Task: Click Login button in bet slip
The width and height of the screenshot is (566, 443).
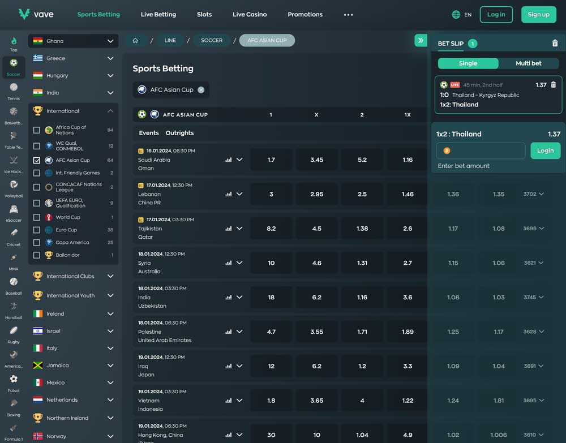Action: click(x=545, y=150)
